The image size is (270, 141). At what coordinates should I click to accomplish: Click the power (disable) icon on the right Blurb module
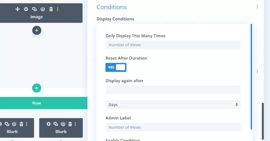pyautogui.click(x=63, y=124)
